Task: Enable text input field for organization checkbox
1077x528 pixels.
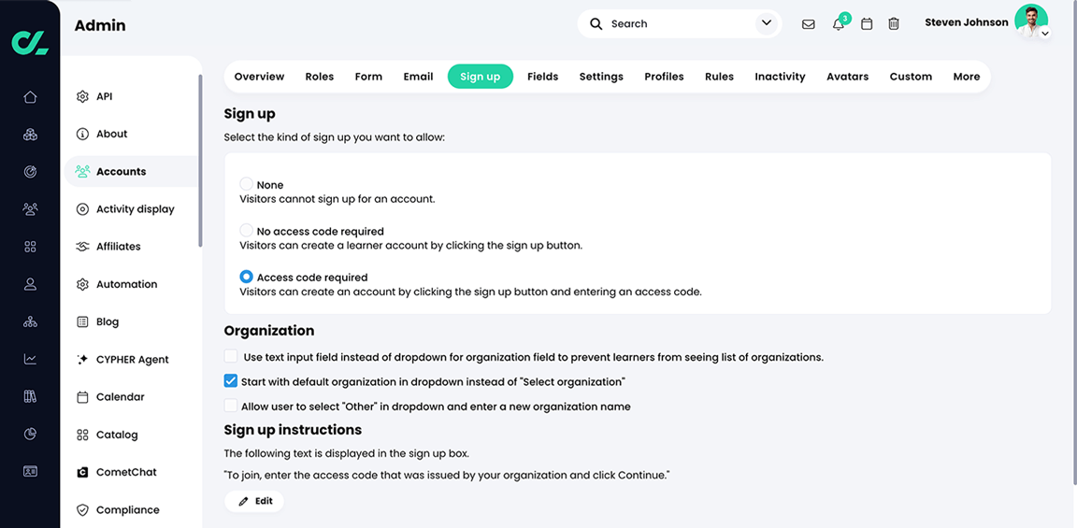Action: coord(231,356)
